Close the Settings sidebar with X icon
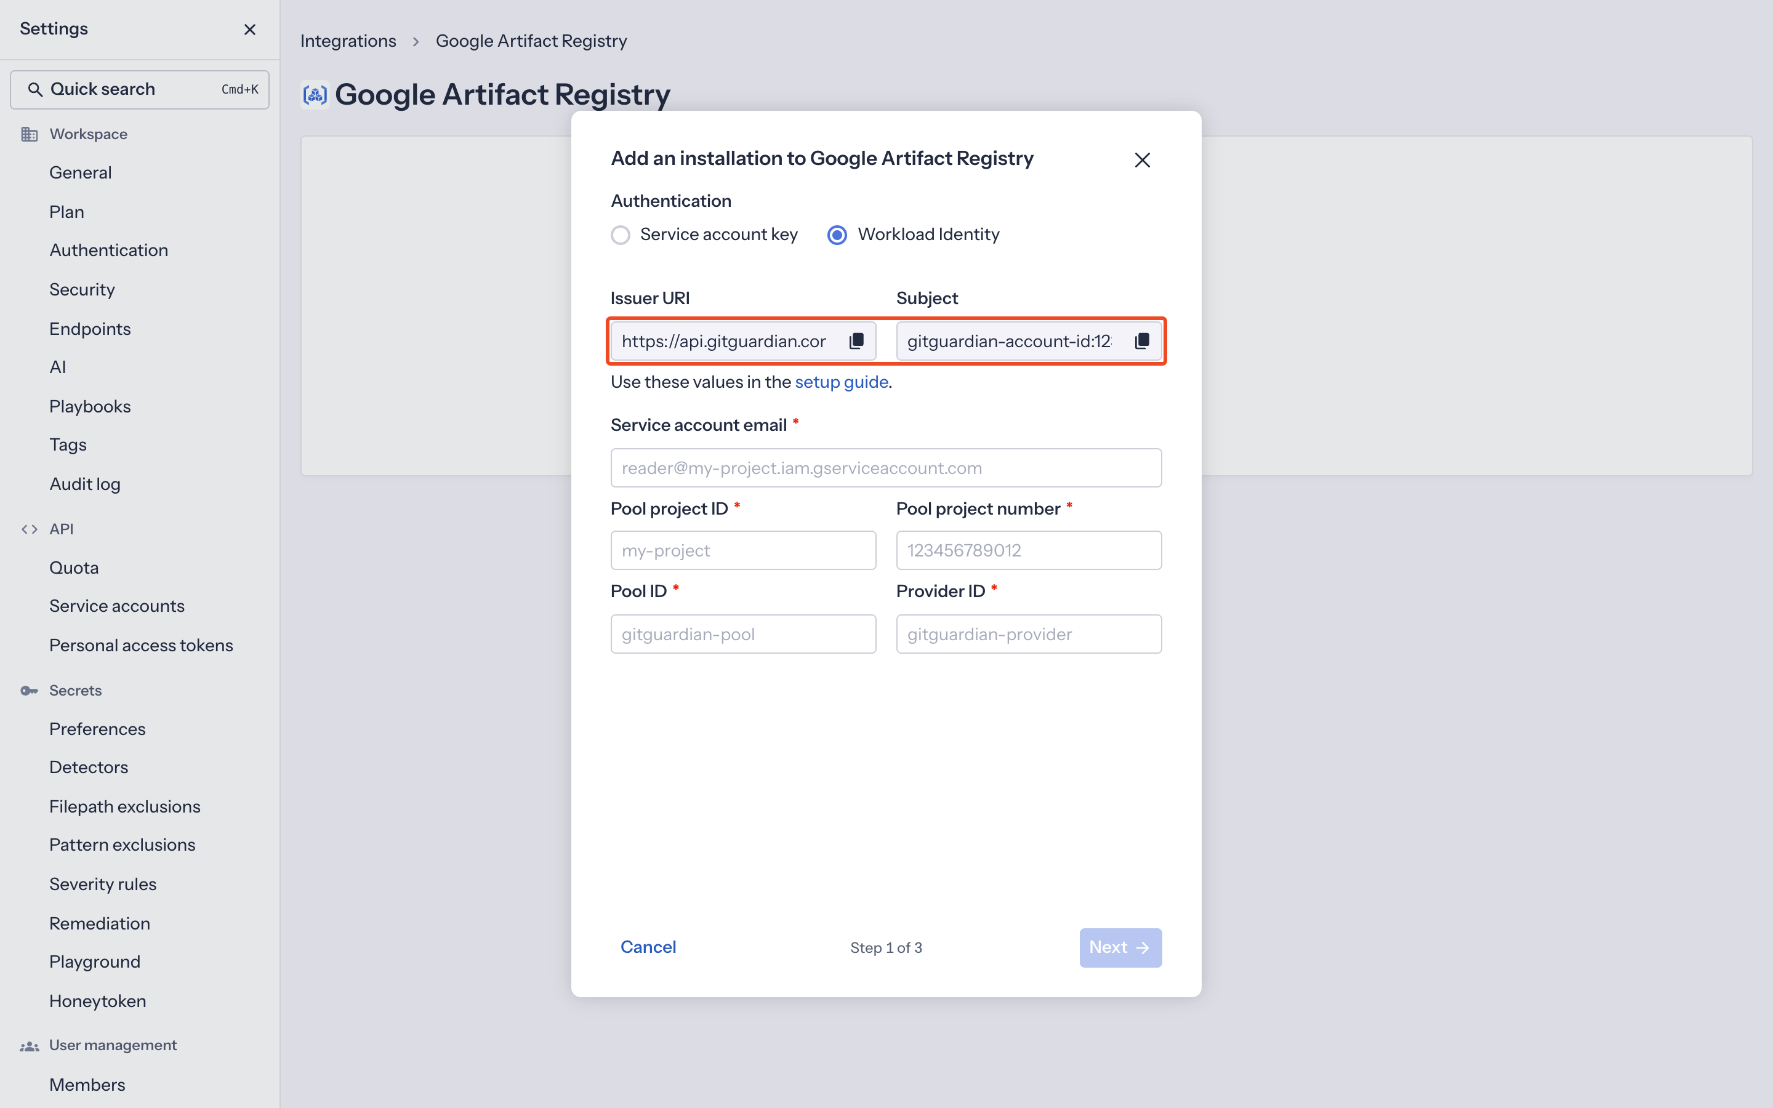Viewport: 1773px width, 1108px height. (250, 30)
